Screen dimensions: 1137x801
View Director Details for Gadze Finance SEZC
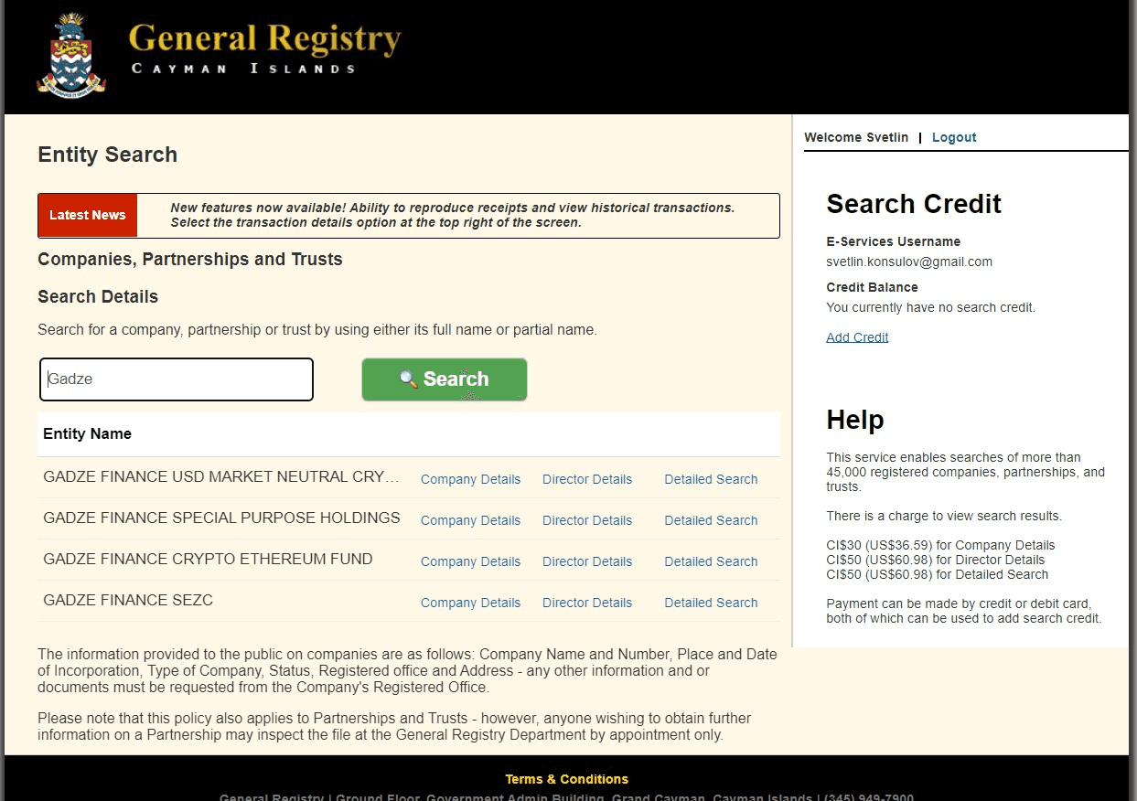pos(587,603)
